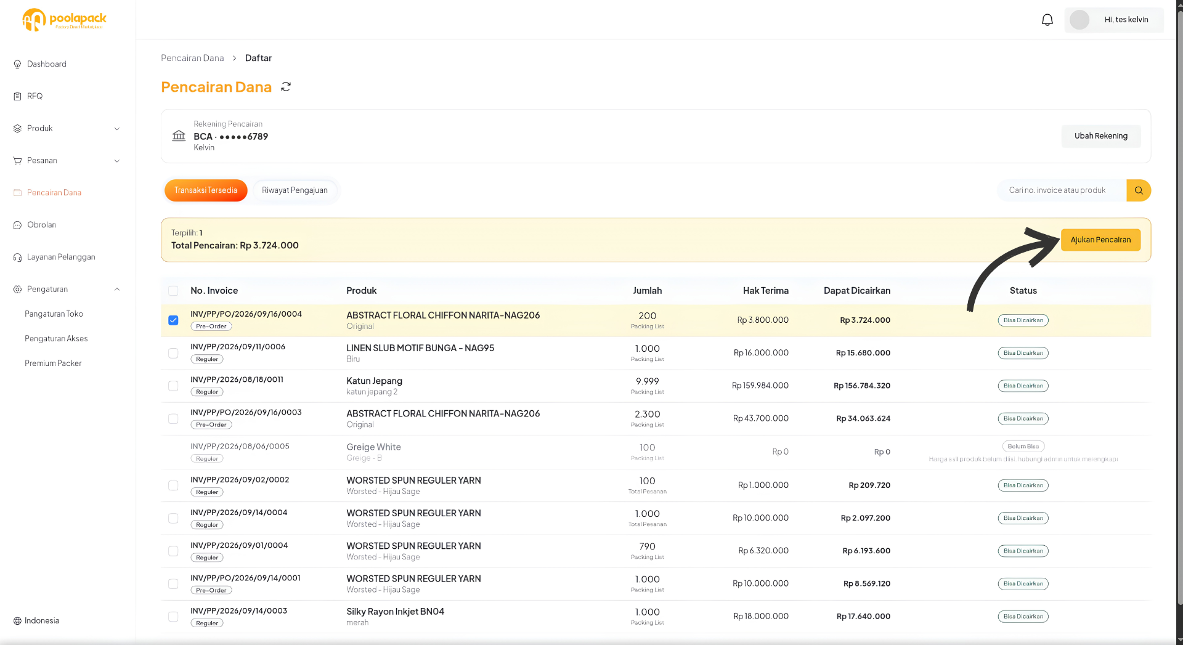Screen dimensions: 1183x645
Task: Click the Pencairan Dana wallet icon
Action: [x=17, y=193]
